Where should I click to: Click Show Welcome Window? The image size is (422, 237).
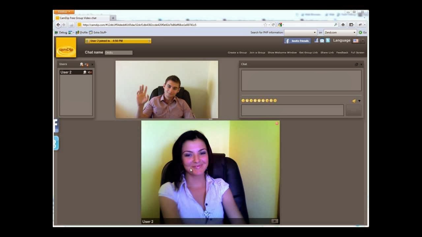(282, 53)
